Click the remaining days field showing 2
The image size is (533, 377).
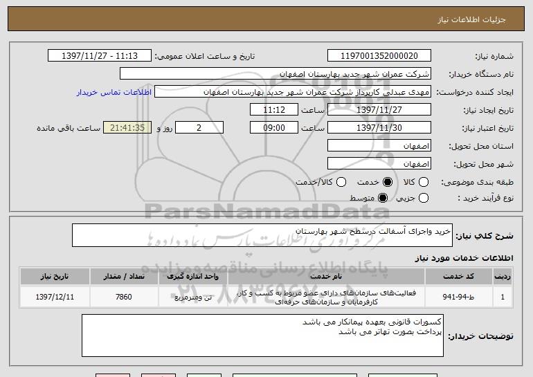pyautogui.click(x=199, y=128)
